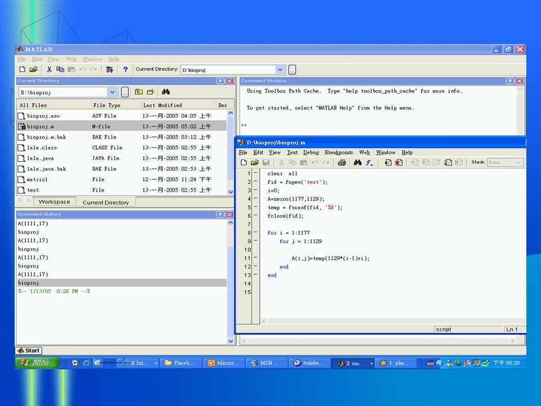Open the taskbar dropdown arrow beside '2 Int...'

pyautogui.click(x=156, y=363)
